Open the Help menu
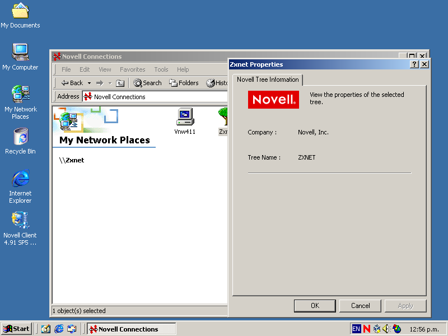The image size is (448, 336). 183,69
